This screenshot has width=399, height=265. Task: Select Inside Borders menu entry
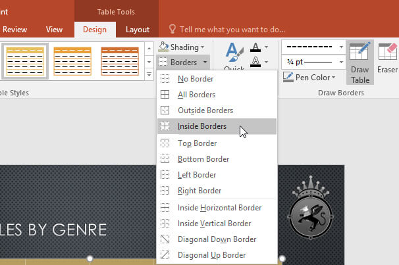click(217, 126)
